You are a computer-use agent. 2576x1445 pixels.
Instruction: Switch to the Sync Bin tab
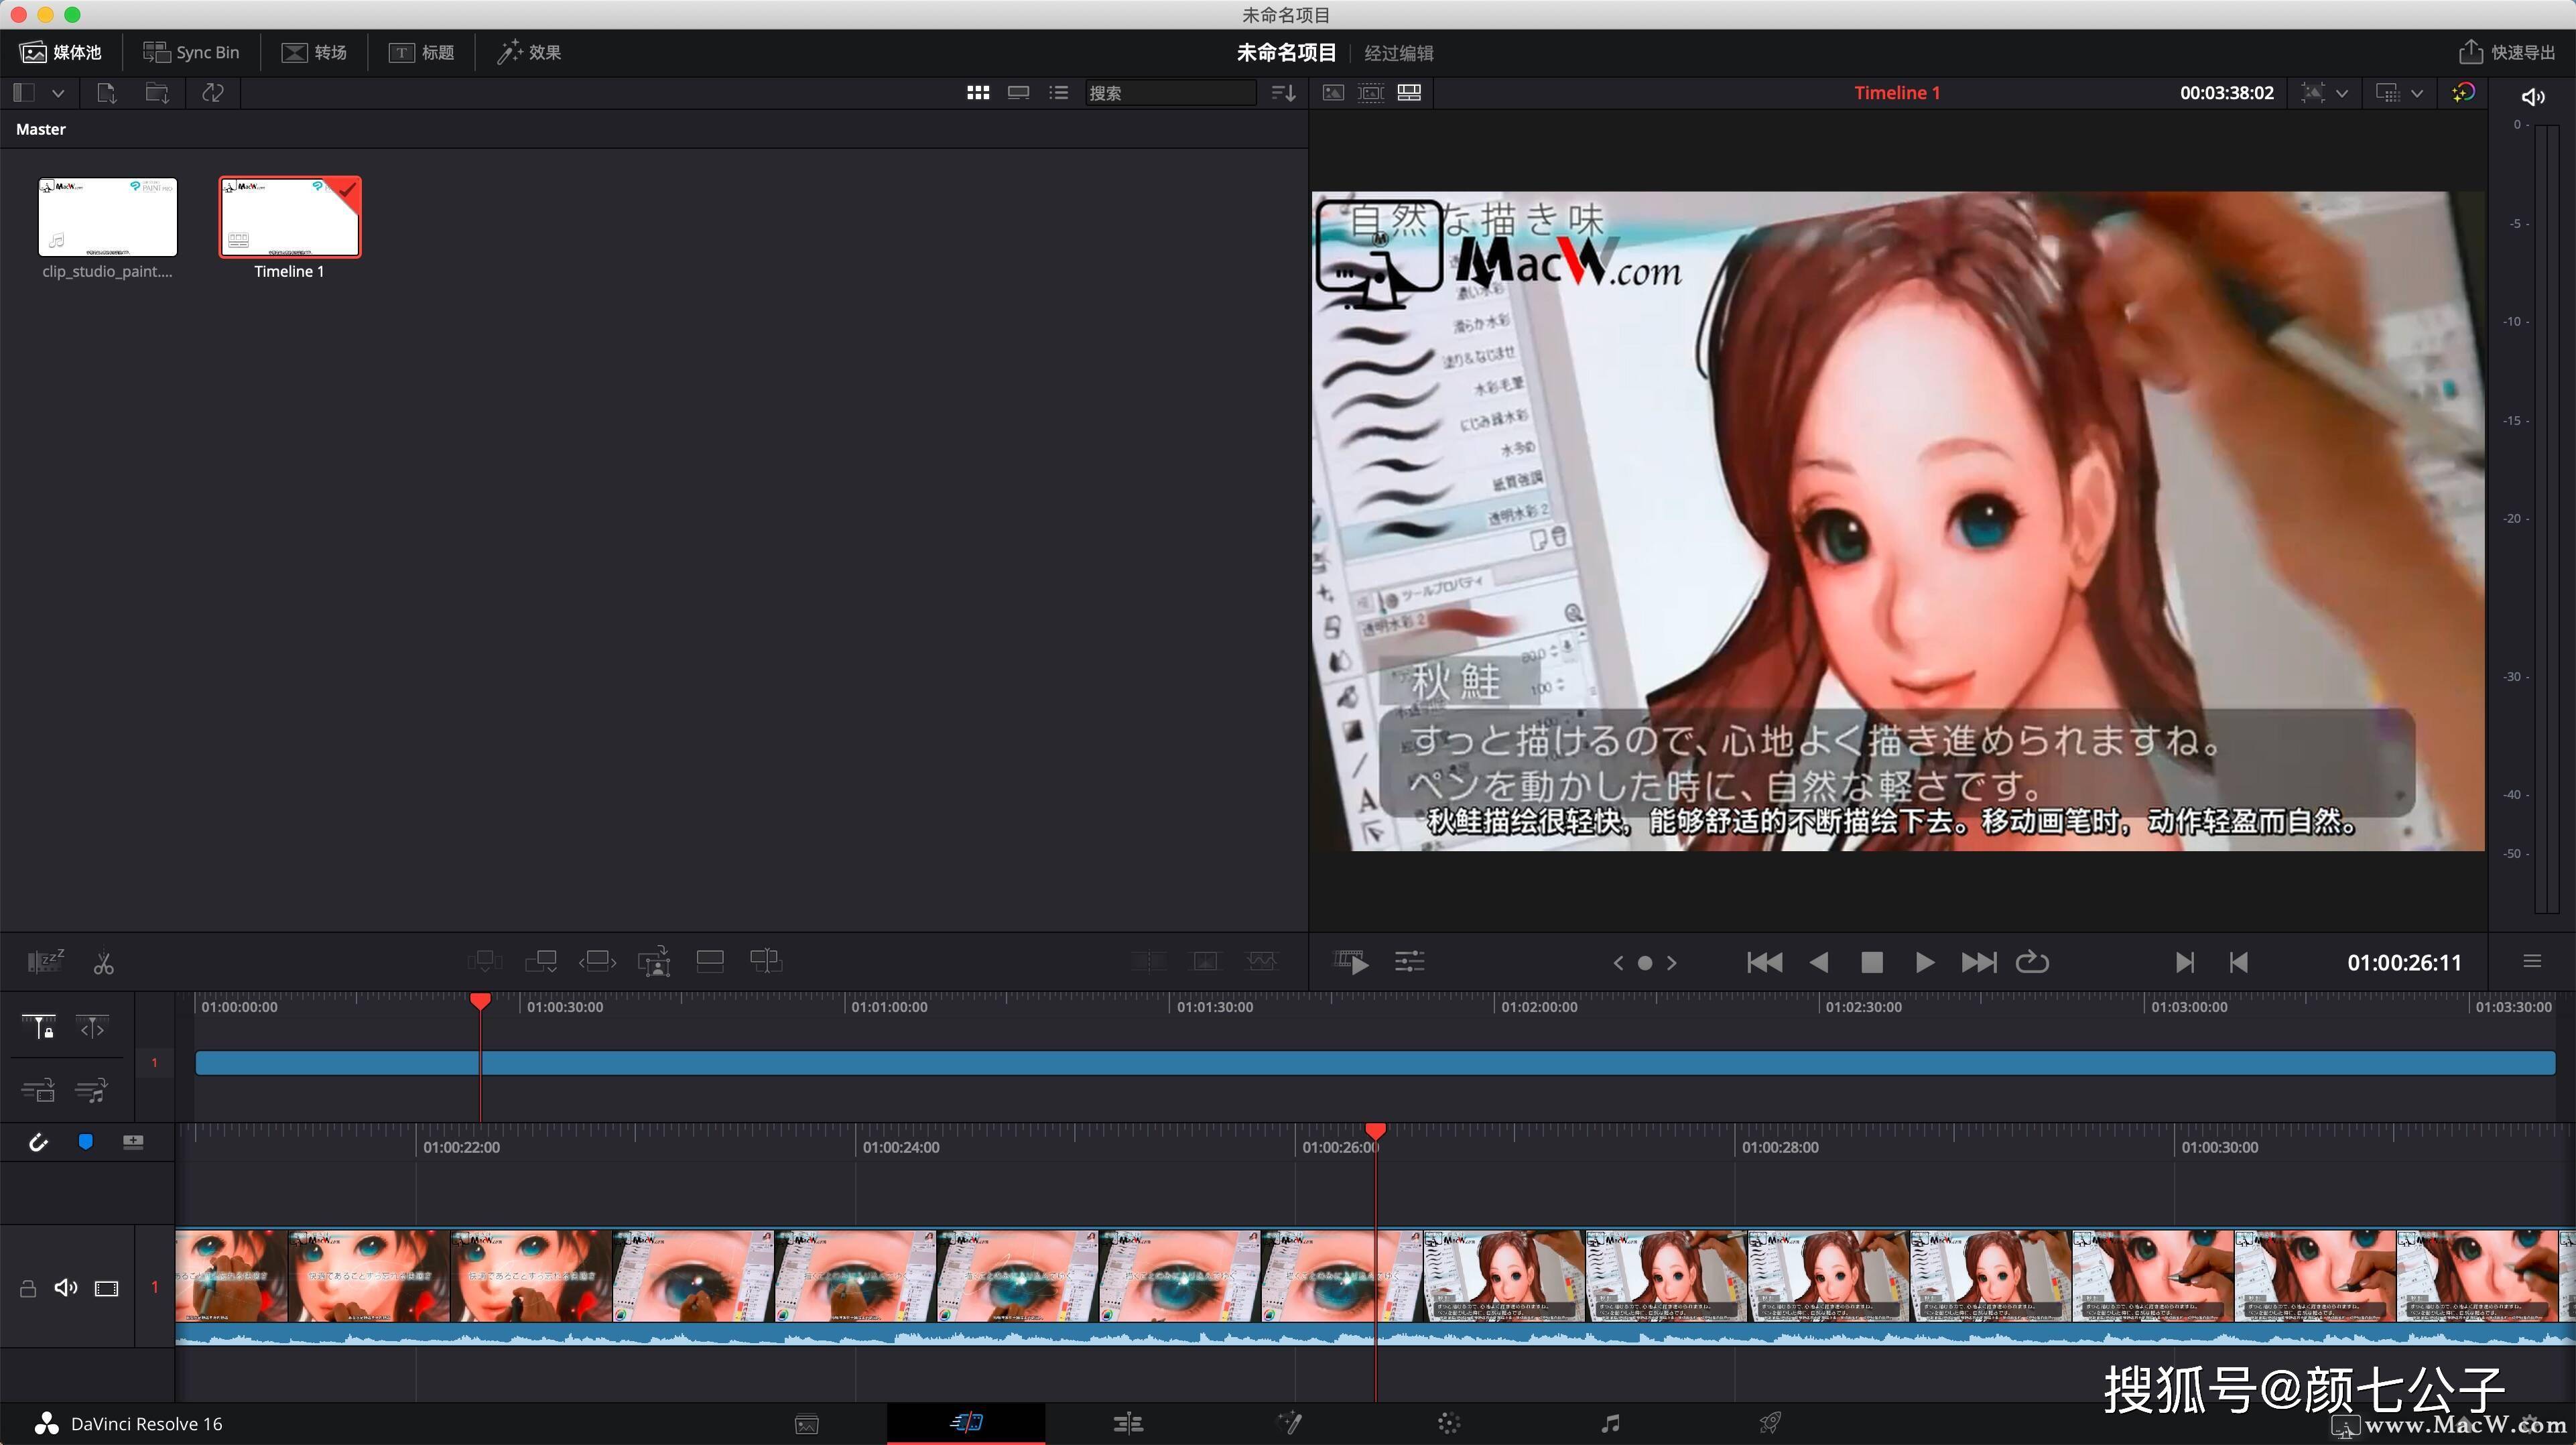click(191, 52)
